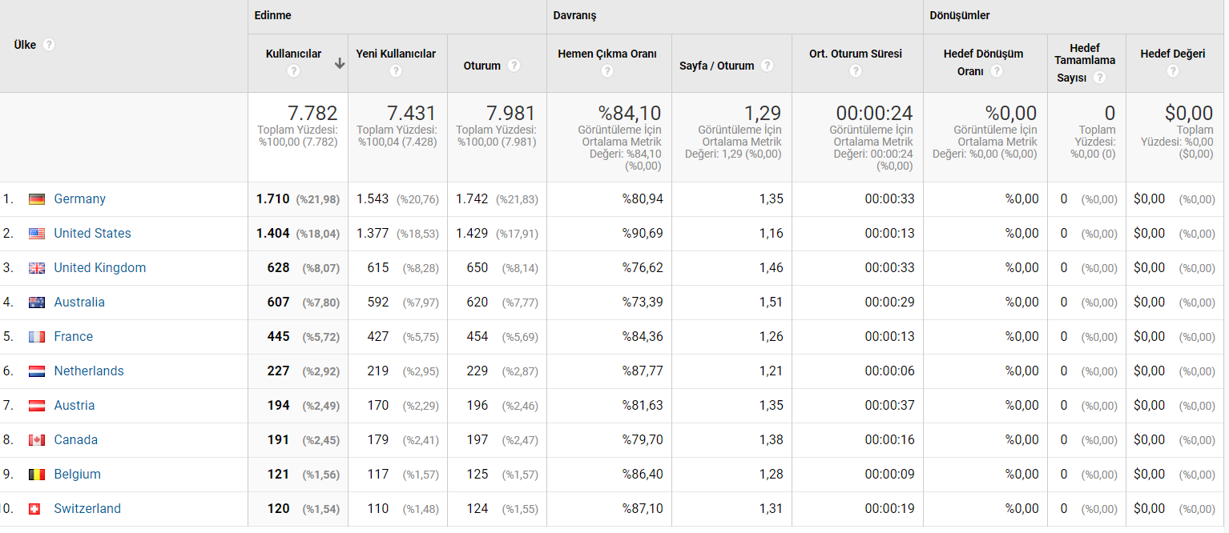The height and width of the screenshot is (533, 1229).
Task: Click help icon beside Hedef Tamamlama Sayısı
Action: click(1099, 77)
